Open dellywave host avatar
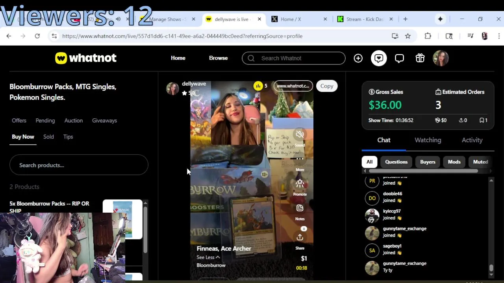Screen dimensions: 504x283 point(172,88)
